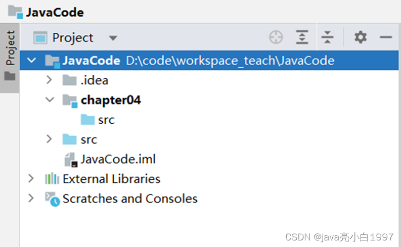Click the folder icon below the Project side tab

click(x=10, y=76)
